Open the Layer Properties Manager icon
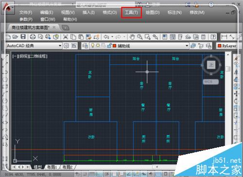 (85, 46)
